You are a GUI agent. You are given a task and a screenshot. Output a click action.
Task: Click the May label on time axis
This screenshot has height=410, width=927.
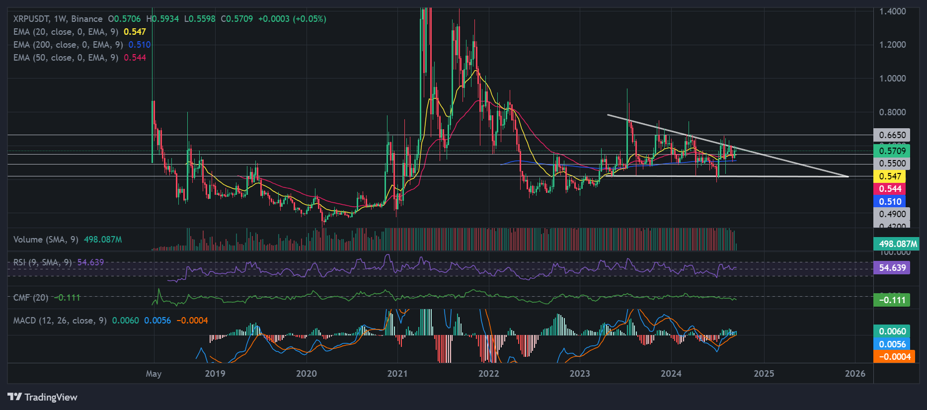154,374
